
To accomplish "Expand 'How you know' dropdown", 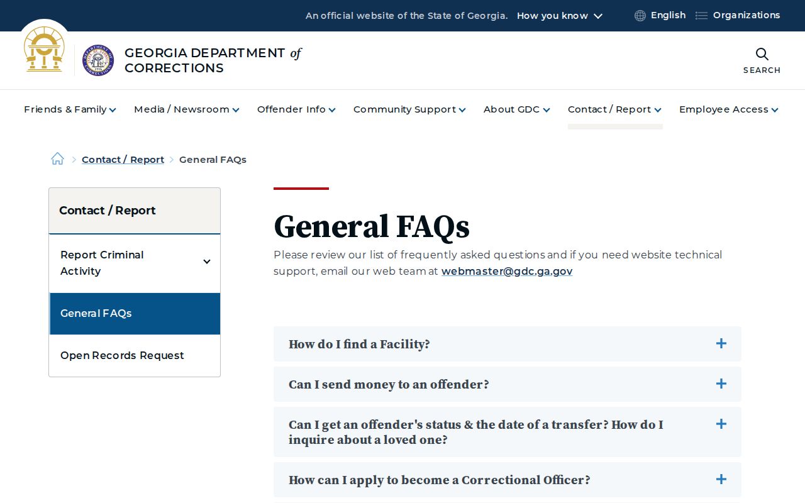I will tap(560, 16).
